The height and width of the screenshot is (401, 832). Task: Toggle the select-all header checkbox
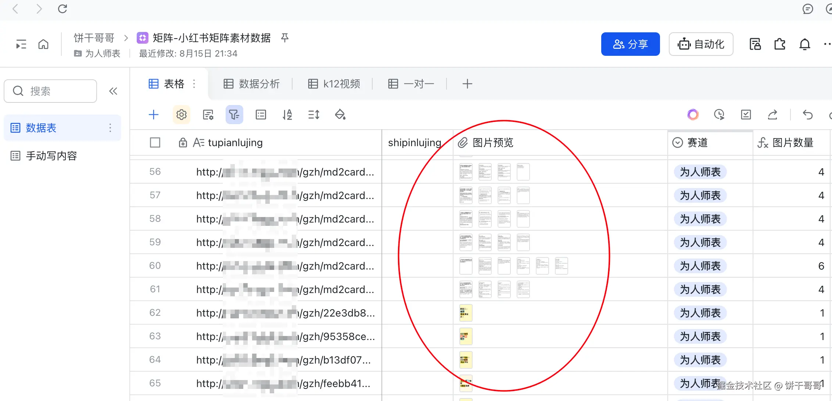155,142
